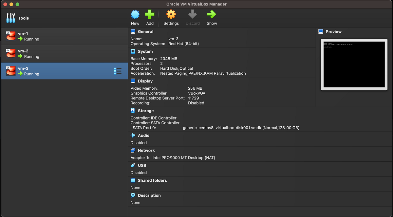Screen dimensions: 393x217
Task: Open the Display section heading link
Action: [x=145, y=81]
